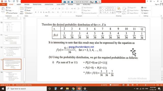
Task: Open the font size combo box
Action: (x=49, y=9)
